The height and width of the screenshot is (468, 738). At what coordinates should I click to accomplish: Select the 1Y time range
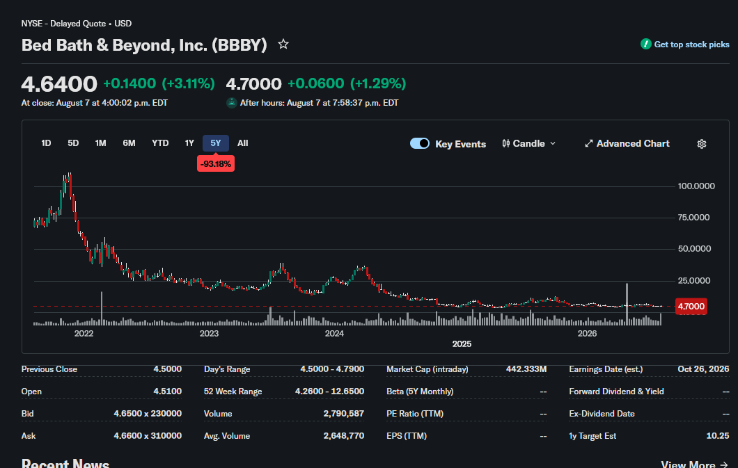[189, 143]
